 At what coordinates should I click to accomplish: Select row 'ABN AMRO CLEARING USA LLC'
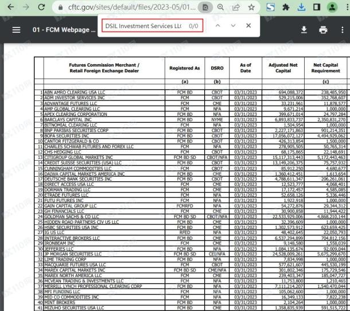click(190, 92)
